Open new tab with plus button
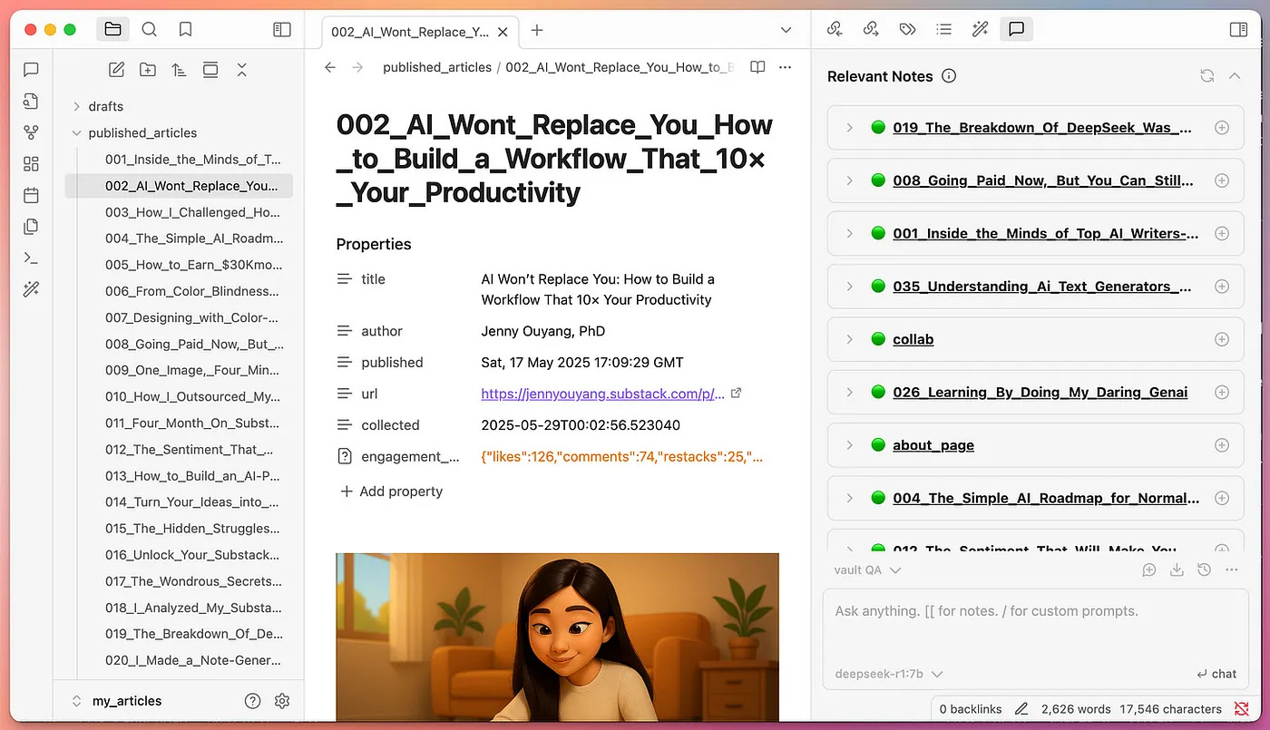Image resolution: width=1270 pixels, height=730 pixels. pyautogui.click(x=537, y=30)
